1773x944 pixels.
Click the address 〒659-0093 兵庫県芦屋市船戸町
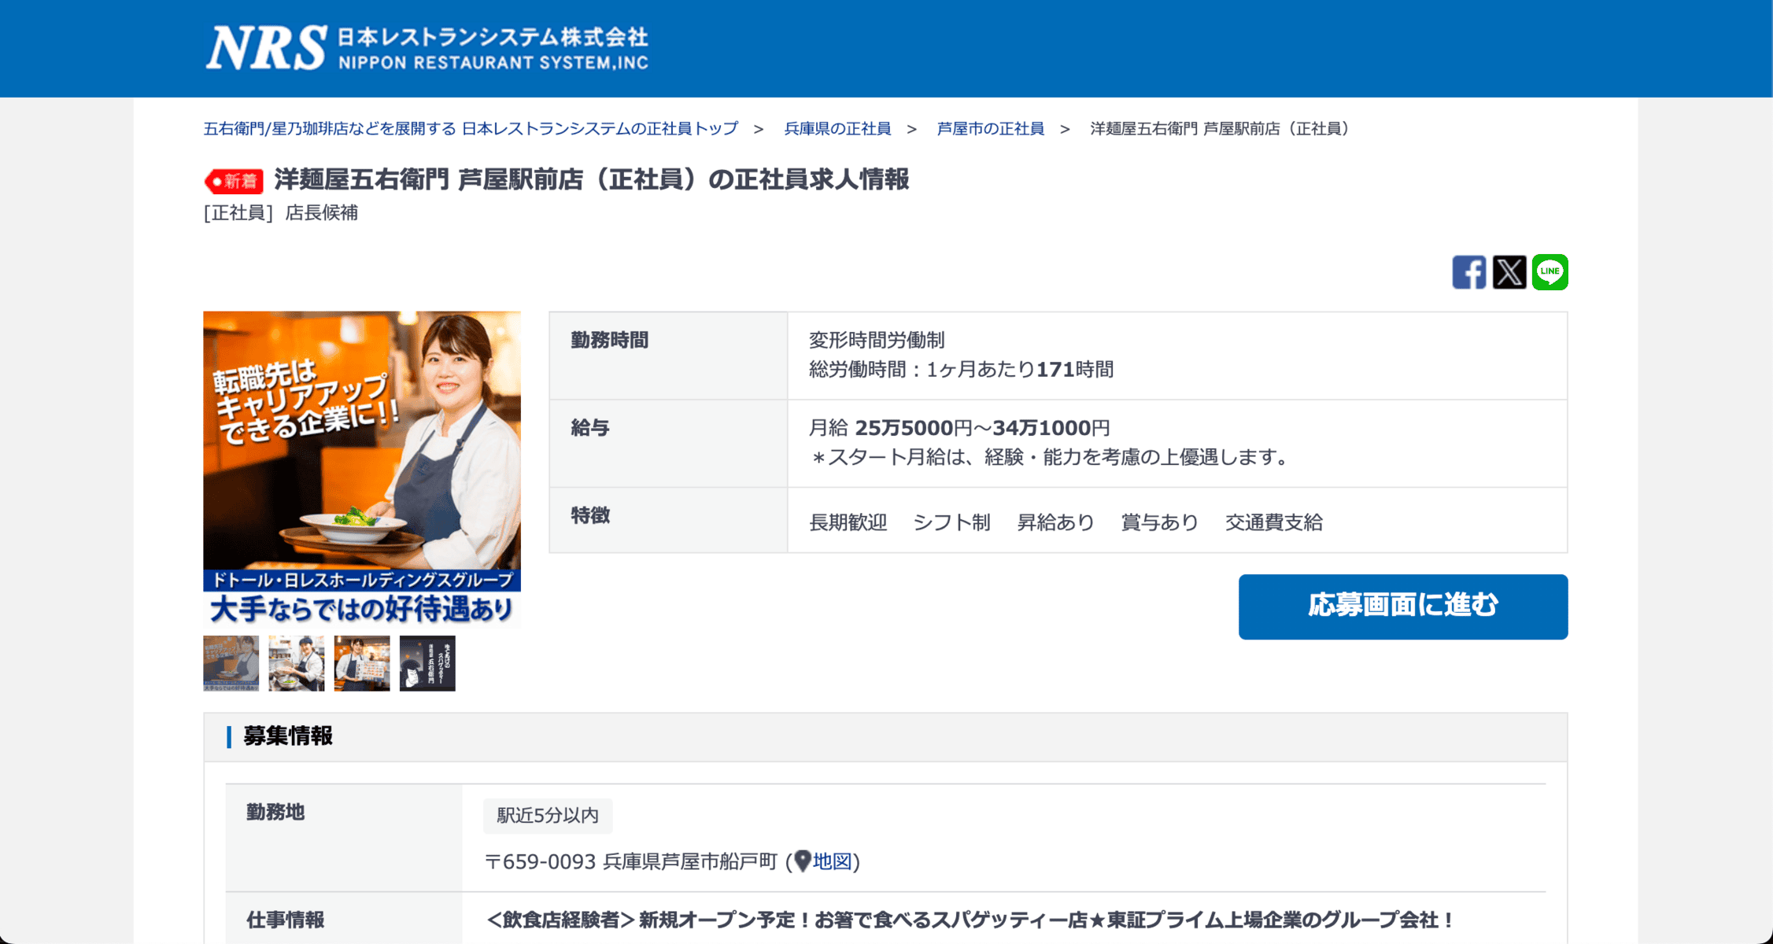click(631, 861)
